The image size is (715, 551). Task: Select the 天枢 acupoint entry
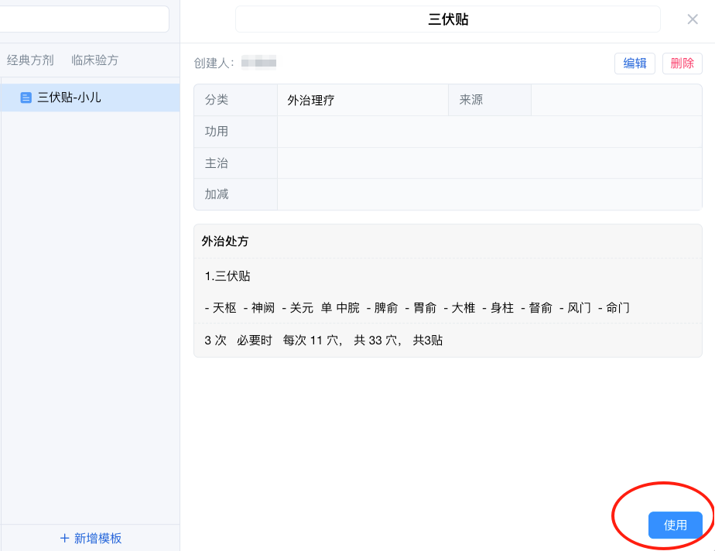point(224,308)
